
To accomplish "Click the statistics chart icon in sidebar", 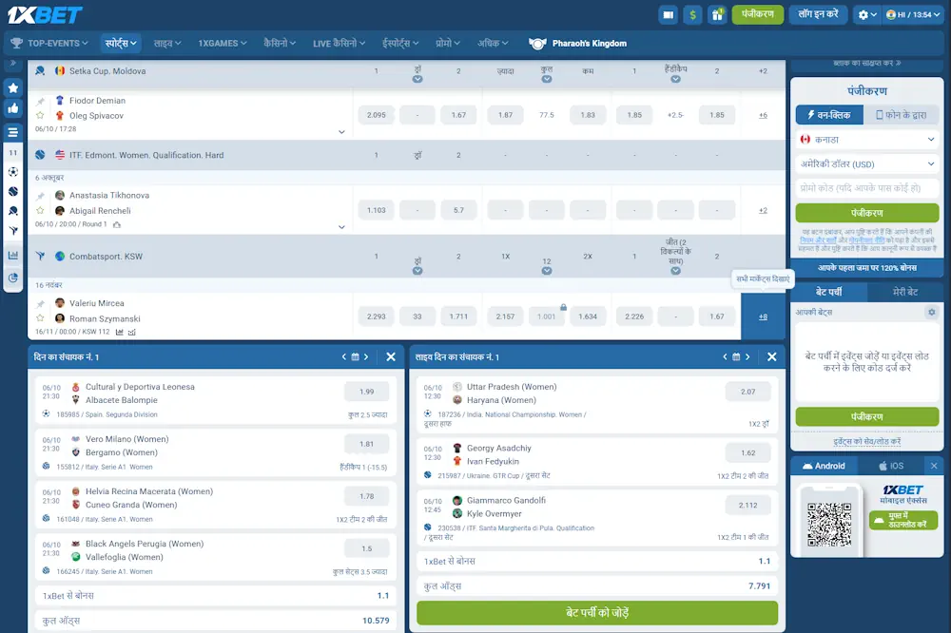I will click(x=13, y=255).
